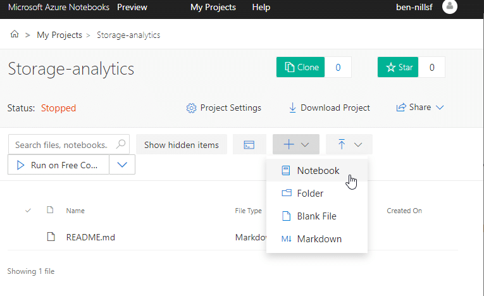Select Markdown from the new menu
The image size is (484, 296).
[317, 239]
